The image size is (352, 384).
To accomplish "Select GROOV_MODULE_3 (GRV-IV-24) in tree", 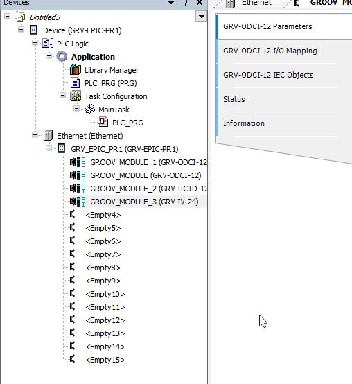I will tap(144, 202).
